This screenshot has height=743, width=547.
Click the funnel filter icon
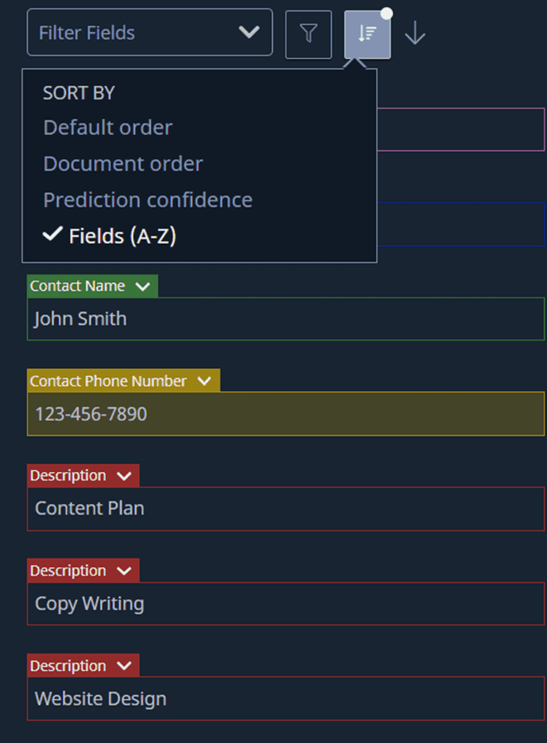click(308, 34)
